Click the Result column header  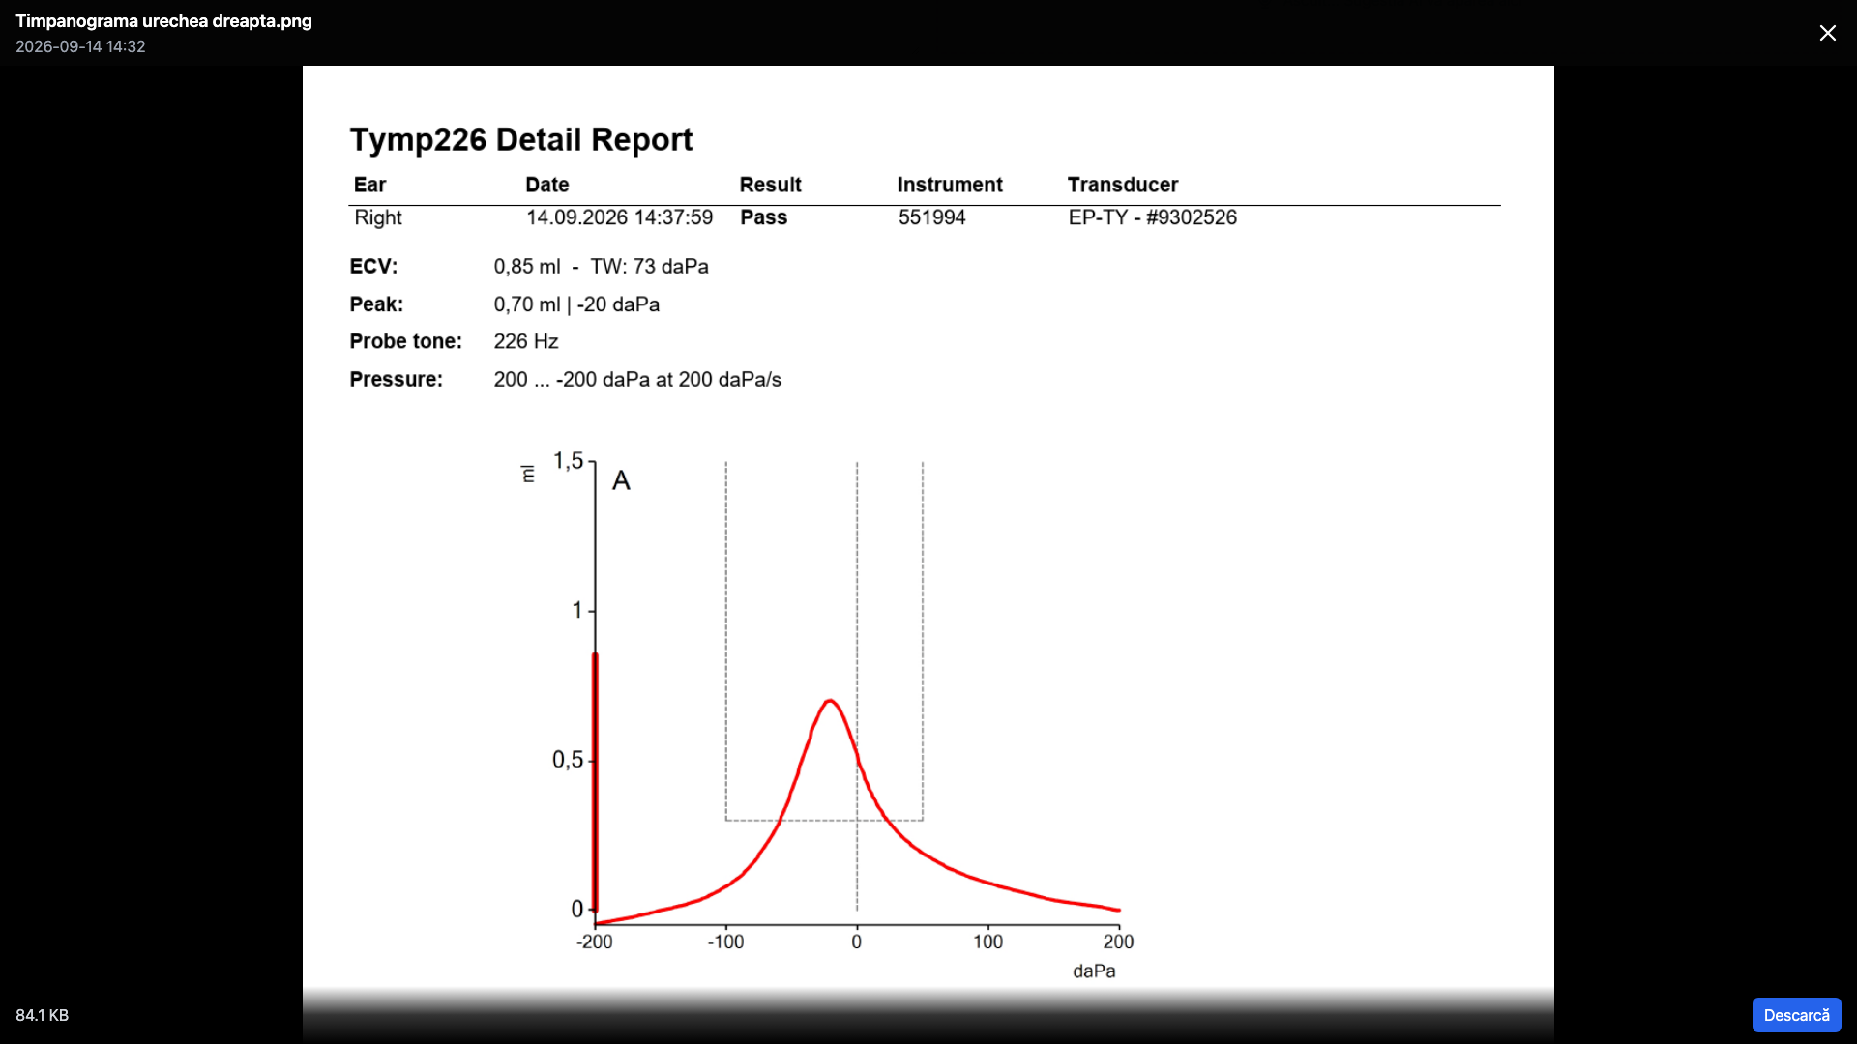coord(770,185)
